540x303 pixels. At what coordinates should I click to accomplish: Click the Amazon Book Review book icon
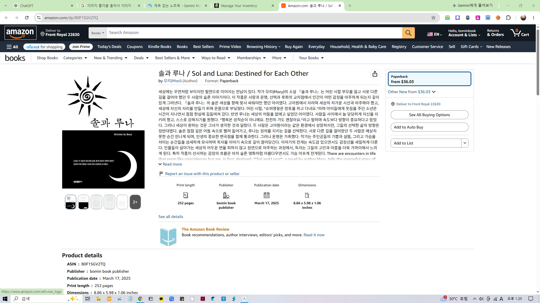pyautogui.click(x=168, y=237)
